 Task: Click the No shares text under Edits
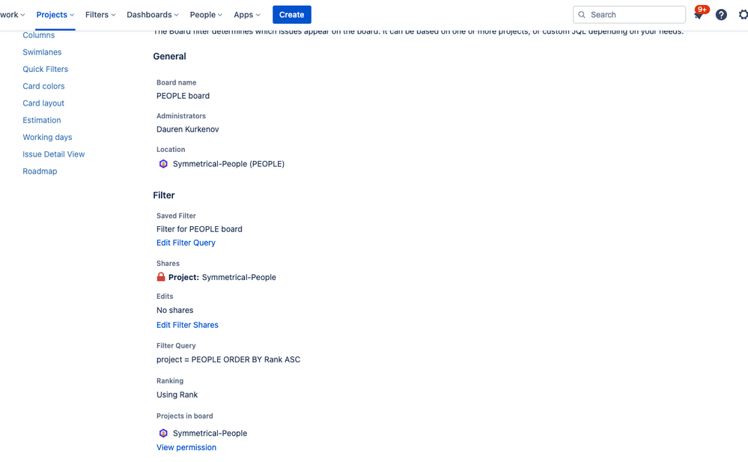tap(175, 310)
